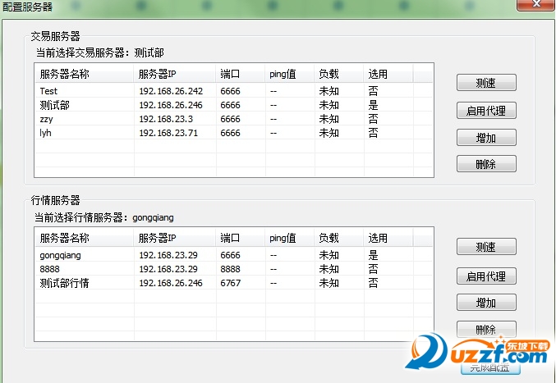
Task: Click IP address 192.168.26.242
Action: point(171,91)
